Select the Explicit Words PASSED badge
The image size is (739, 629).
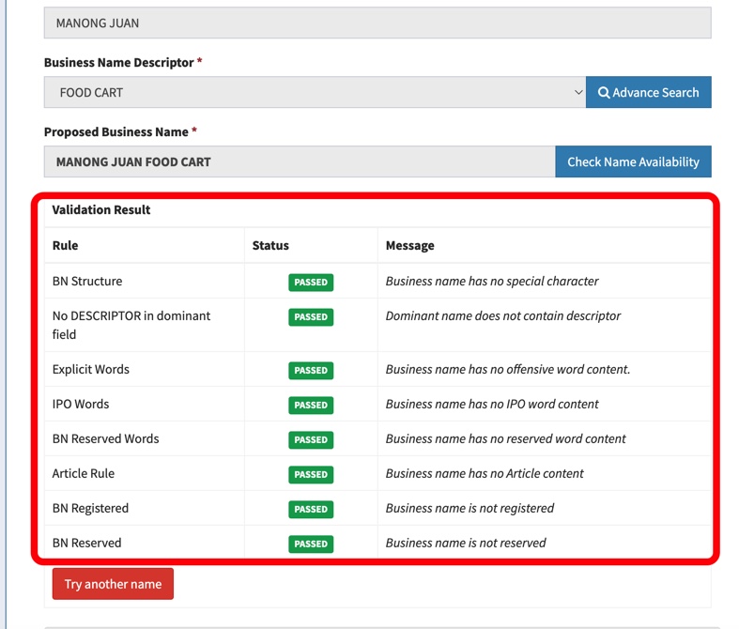pyautogui.click(x=311, y=370)
